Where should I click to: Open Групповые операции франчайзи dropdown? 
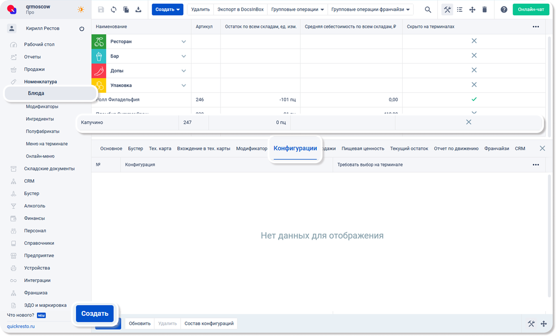(x=370, y=9)
